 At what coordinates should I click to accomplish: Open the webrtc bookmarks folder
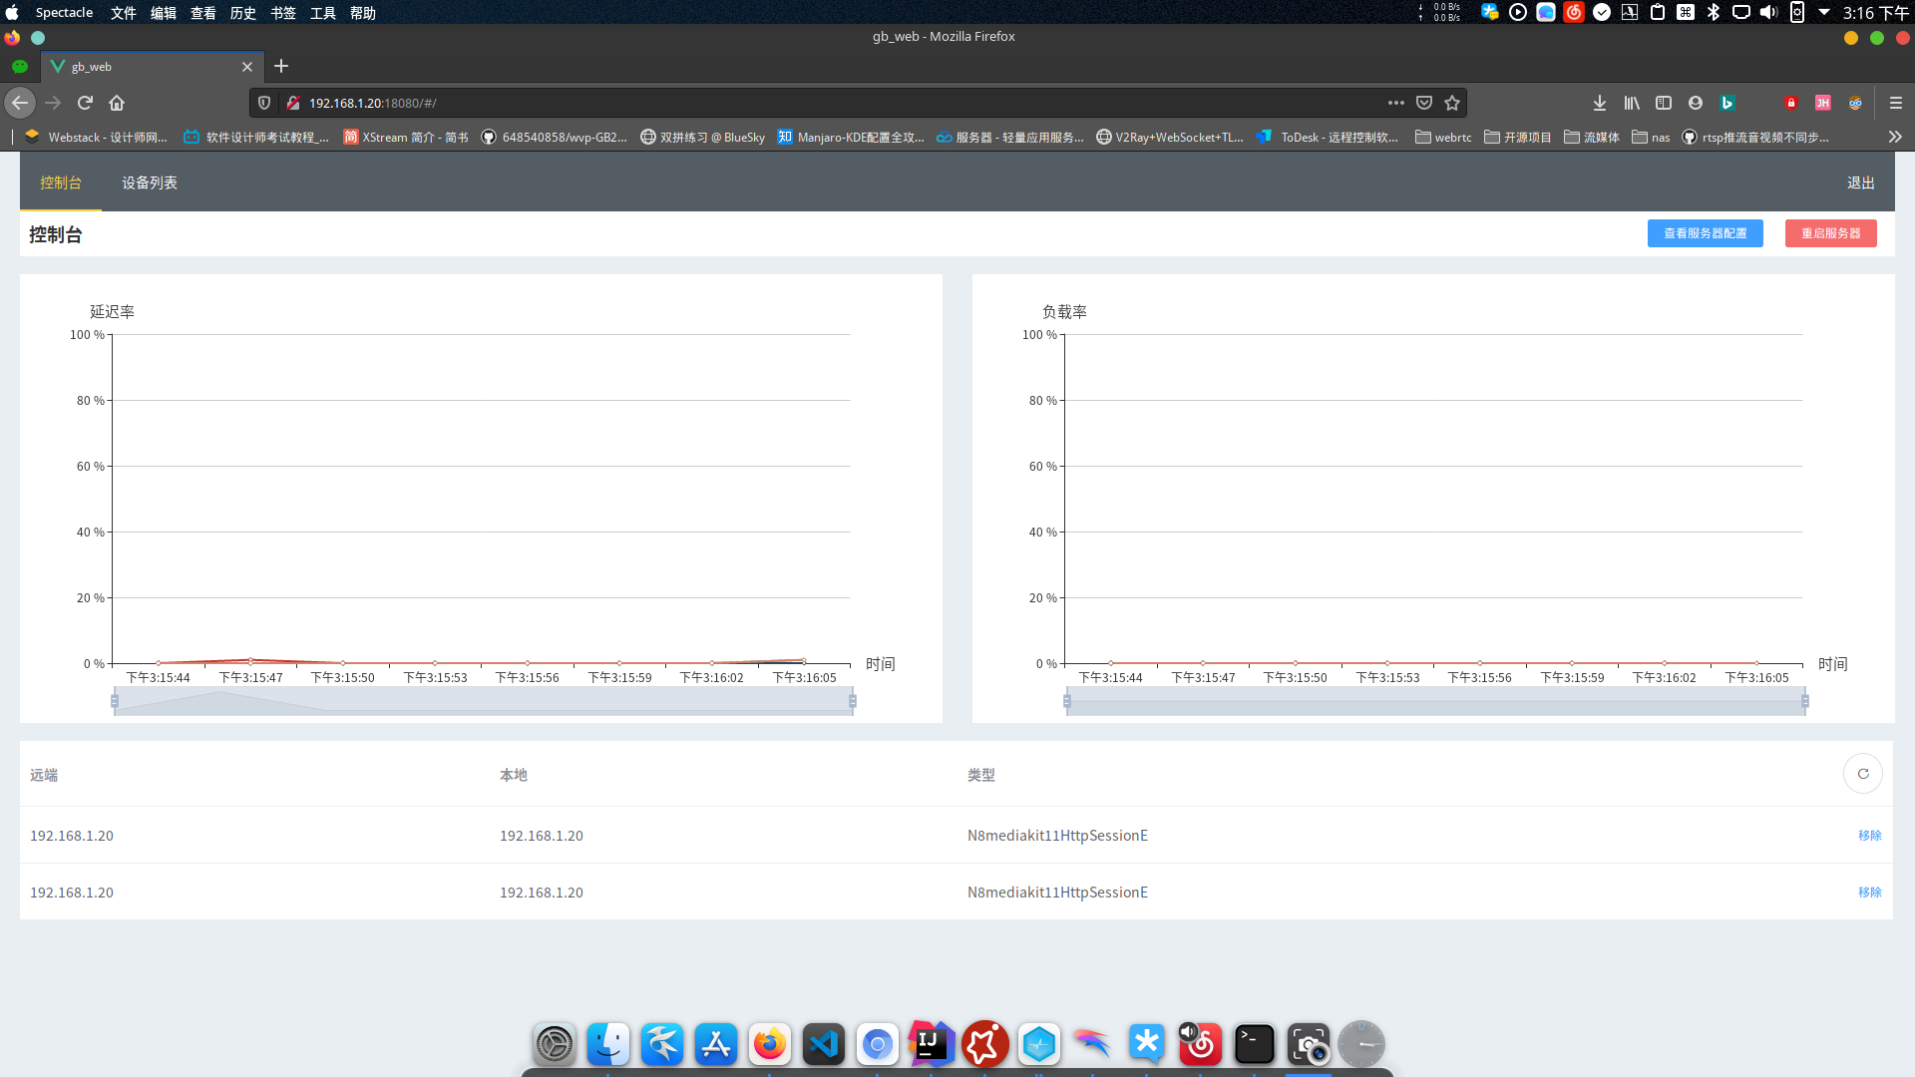[1443, 137]
